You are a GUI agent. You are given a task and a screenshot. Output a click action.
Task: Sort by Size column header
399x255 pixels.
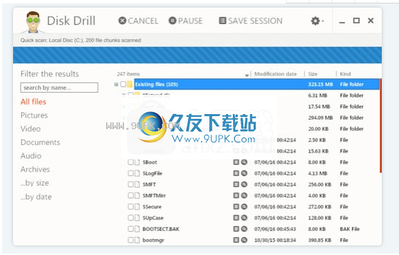point(313,74)
